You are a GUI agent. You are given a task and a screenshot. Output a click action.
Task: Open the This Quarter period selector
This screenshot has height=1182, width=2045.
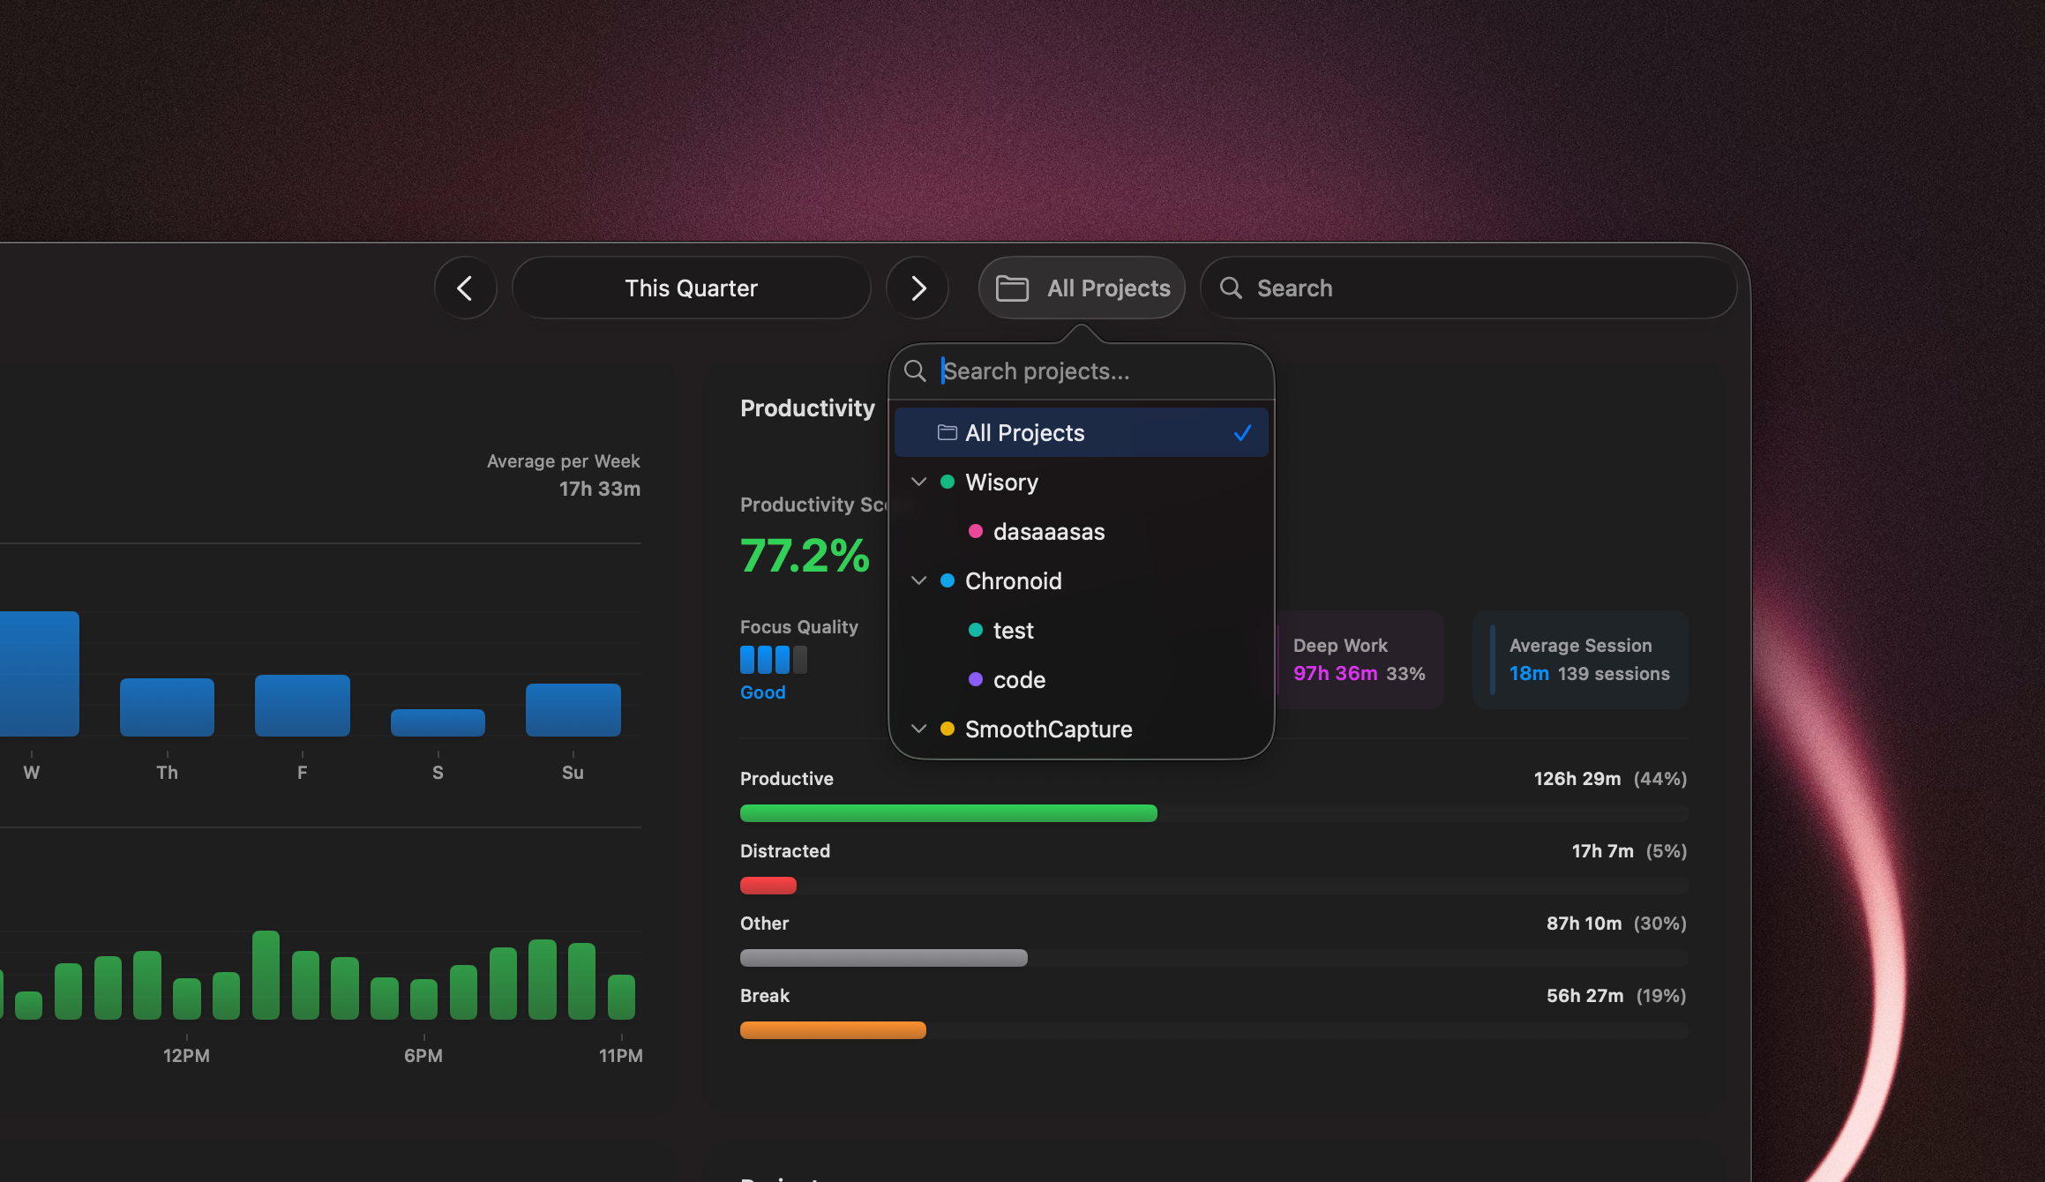click(691, 288)
